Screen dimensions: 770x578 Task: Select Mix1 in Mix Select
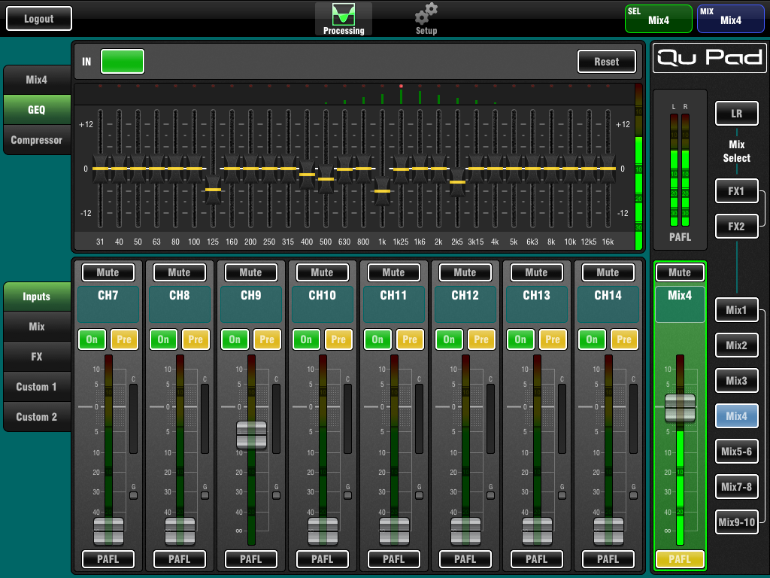(x=737, y=310)
